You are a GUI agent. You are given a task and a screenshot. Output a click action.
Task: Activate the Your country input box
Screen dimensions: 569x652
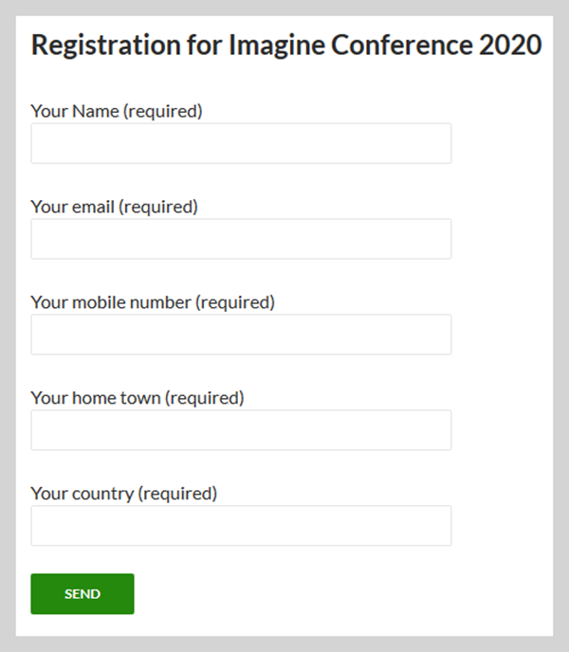pyautogui.click(x=241, y=526)
